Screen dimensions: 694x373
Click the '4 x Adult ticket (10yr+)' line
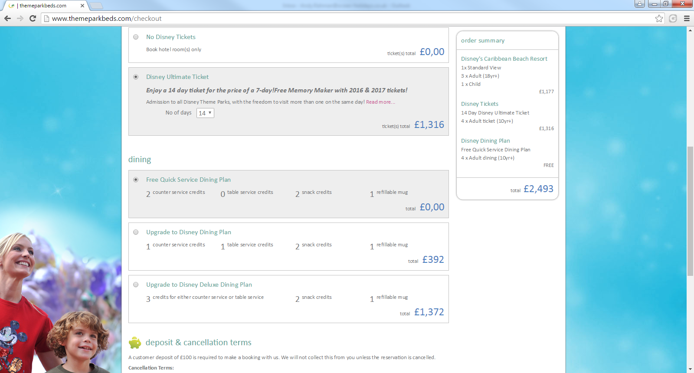[487, 121]
